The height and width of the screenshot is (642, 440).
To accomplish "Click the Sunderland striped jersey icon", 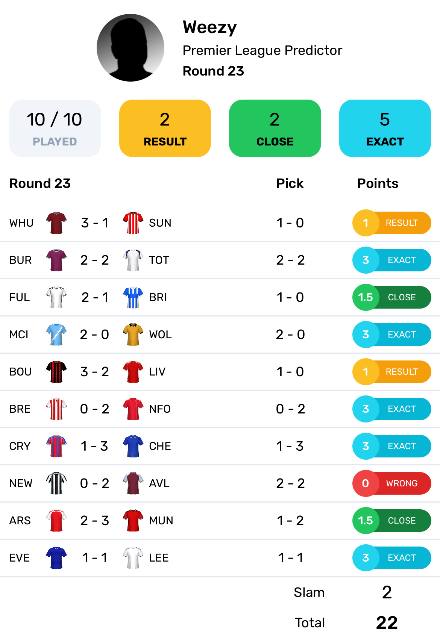I will pos(133,223).
